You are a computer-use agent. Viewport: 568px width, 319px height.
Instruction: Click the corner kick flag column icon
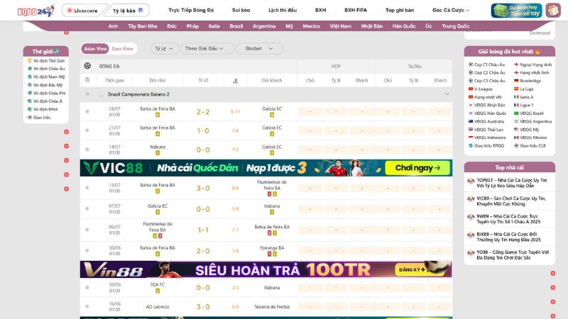click(236, 81)
